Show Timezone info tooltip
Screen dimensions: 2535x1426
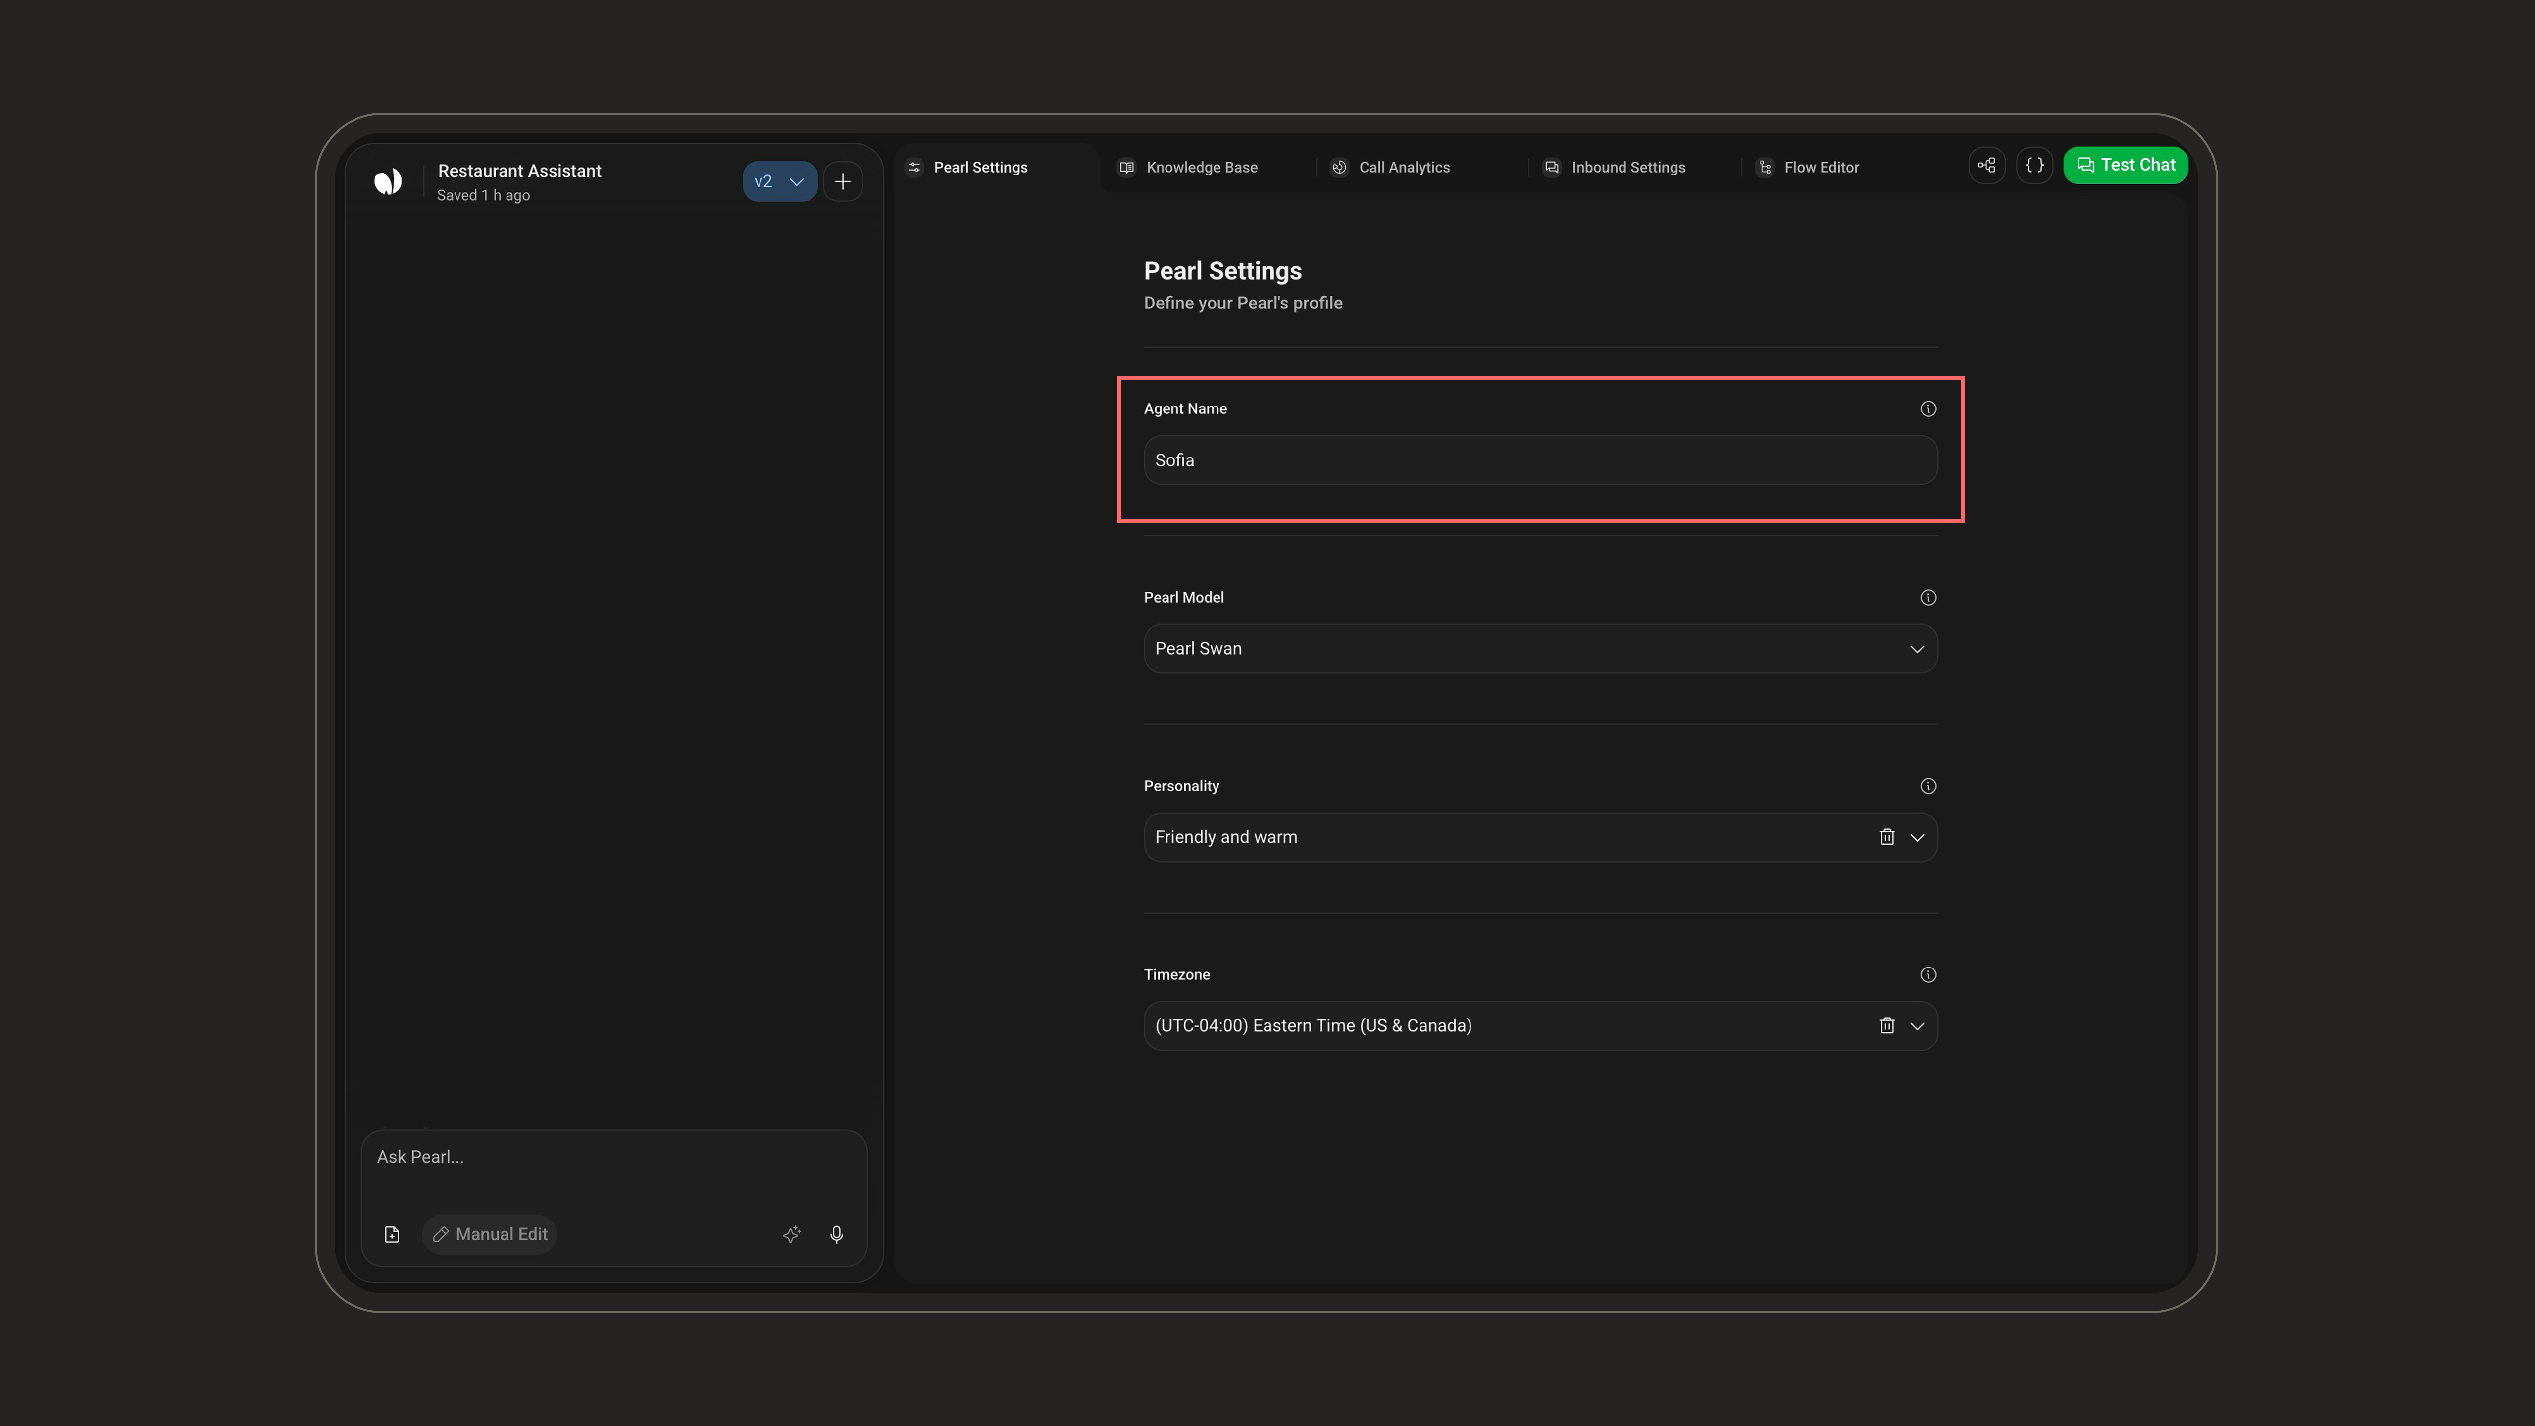1928,974
